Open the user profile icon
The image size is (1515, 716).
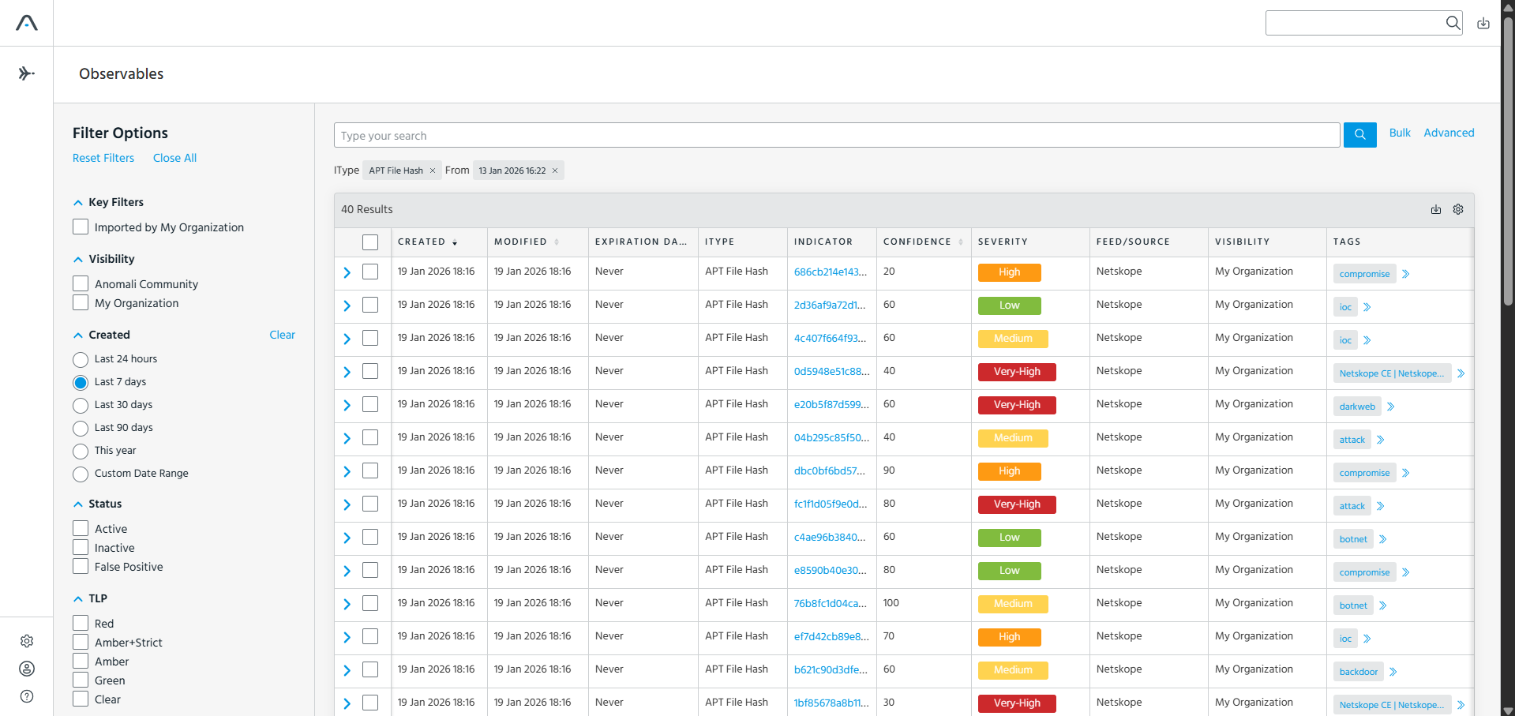pyautogui.click(x=27, y=669)
